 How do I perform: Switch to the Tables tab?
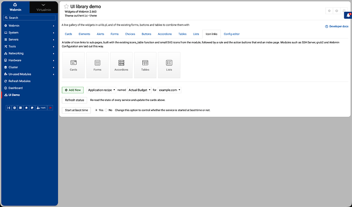182,34
